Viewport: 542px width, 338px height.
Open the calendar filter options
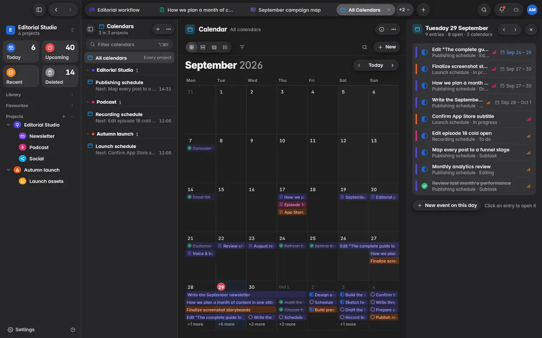tap(242, 47)
